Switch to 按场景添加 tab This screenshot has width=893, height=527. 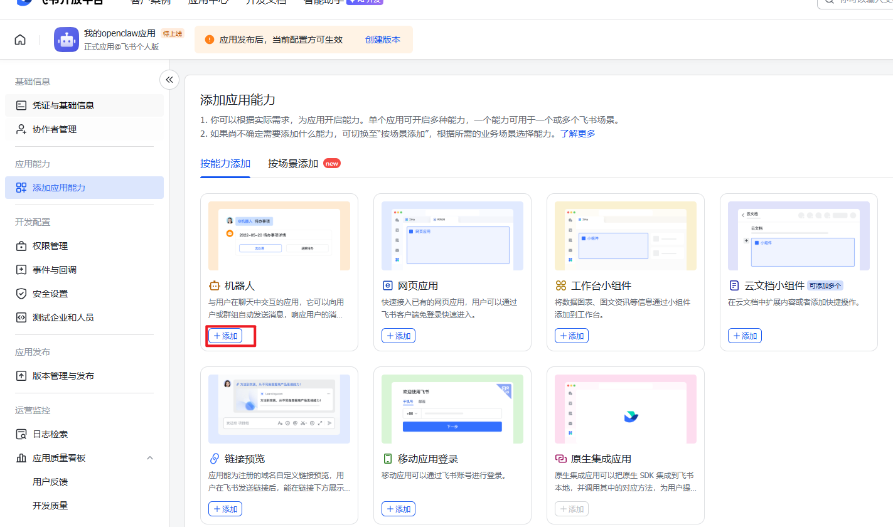293,164
